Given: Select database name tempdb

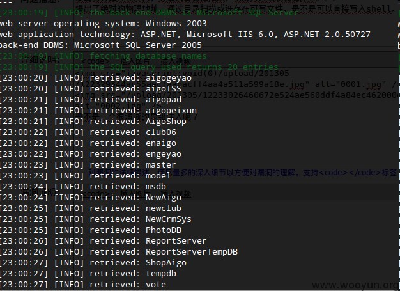Looking at the screenshot, I should point(161,274).
